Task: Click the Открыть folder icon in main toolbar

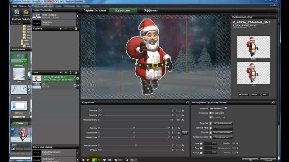Action: pos(26,13)
